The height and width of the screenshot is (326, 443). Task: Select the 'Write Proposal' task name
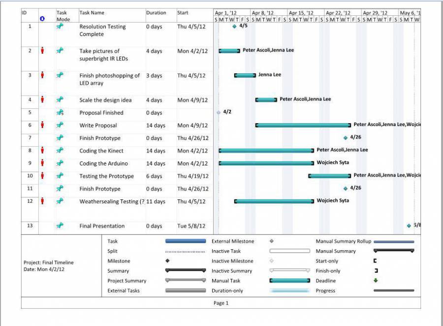click(98, 125)
